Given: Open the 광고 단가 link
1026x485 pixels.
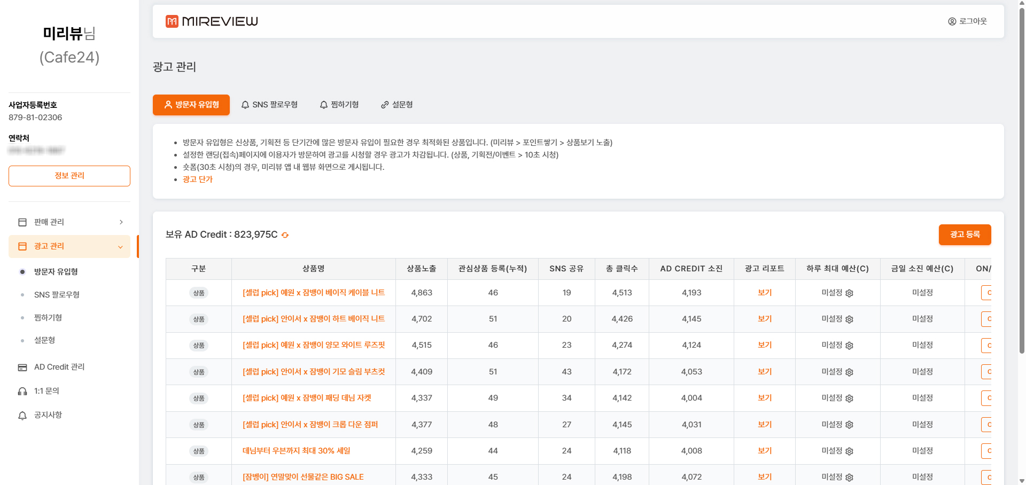Looking at the screenshot, I should (x=198, y=179).
